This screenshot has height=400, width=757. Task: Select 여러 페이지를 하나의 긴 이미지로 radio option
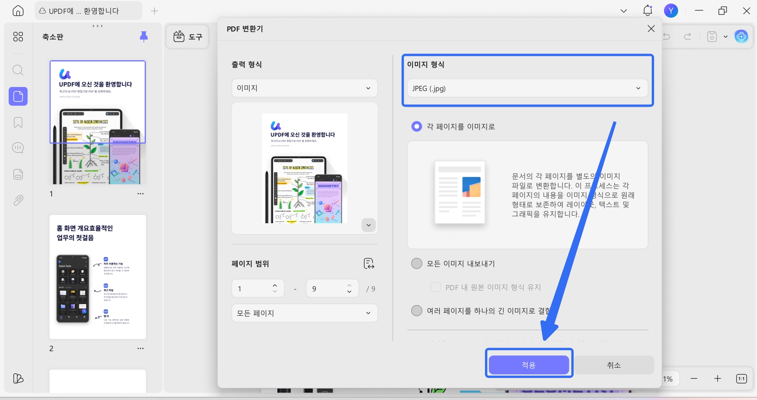[x=416, y=311]
